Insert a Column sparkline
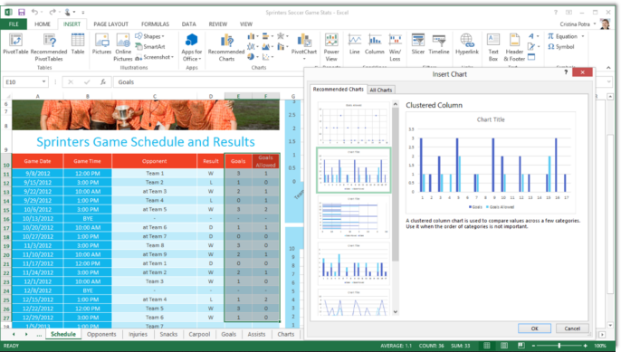Viewport: 621px width, 352px height. tap(374, 44)
